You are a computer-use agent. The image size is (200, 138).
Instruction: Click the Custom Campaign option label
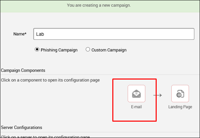[109, 50]
